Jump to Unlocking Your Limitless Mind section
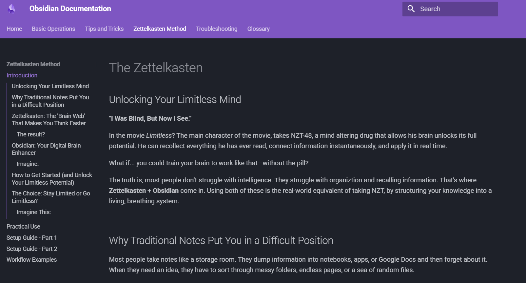The image size is (526, 283). pyautogui.click(x=50, y=86)
